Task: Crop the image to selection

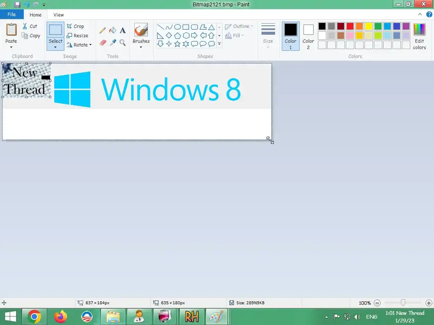Action: [x=75, y=26]
